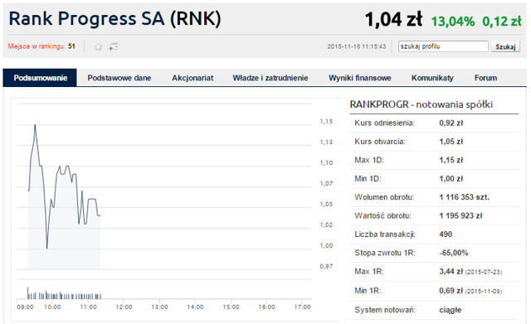This screenshot has height=324, width=531.
Task: Click Wolumen obrotu value 1 116 353 szt.
Action: click(465, 197)
